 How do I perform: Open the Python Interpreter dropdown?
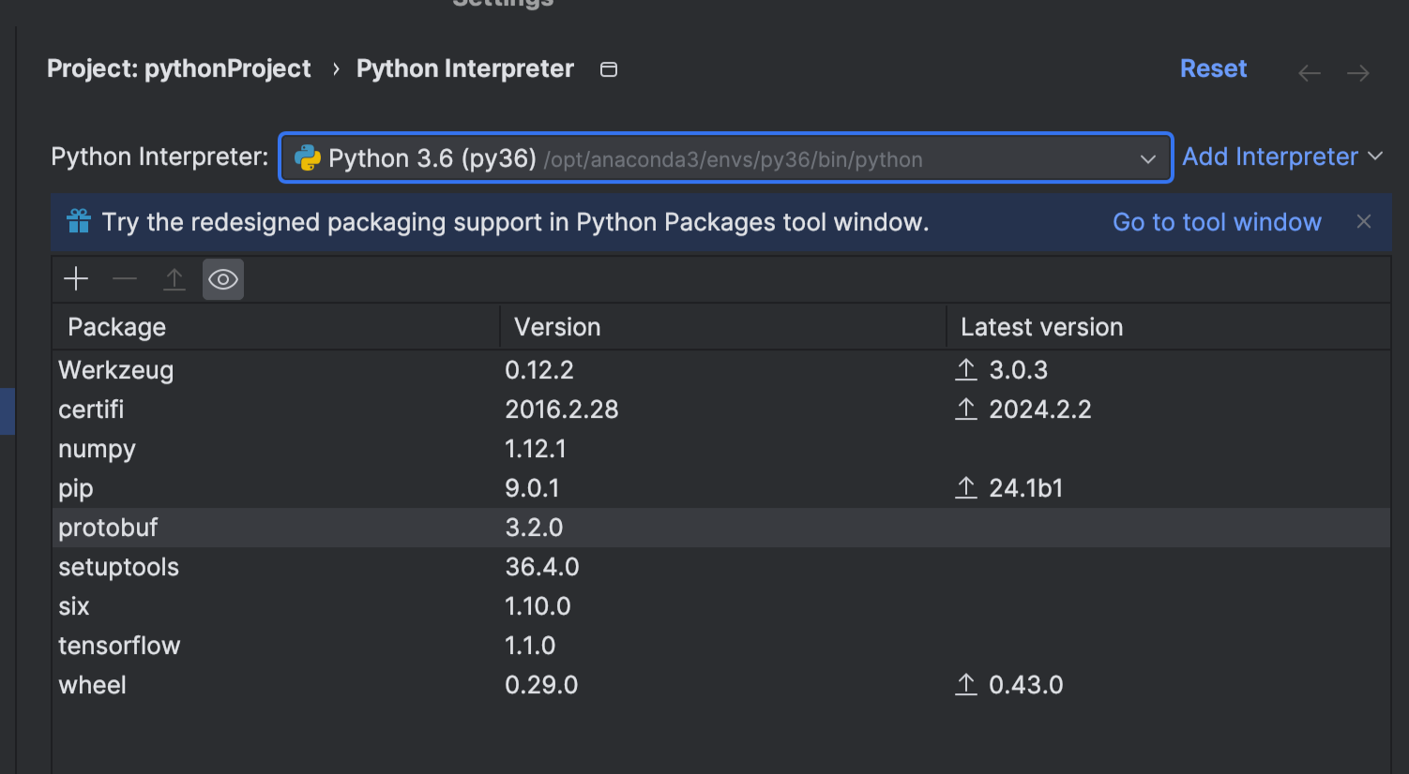[x=1147, y=158]
